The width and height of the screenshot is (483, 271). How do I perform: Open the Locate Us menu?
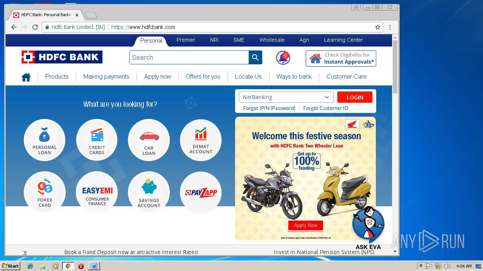248,76
